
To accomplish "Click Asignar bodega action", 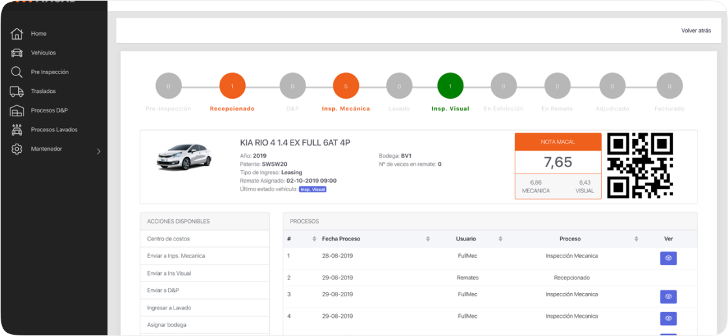I will point(205,325).
